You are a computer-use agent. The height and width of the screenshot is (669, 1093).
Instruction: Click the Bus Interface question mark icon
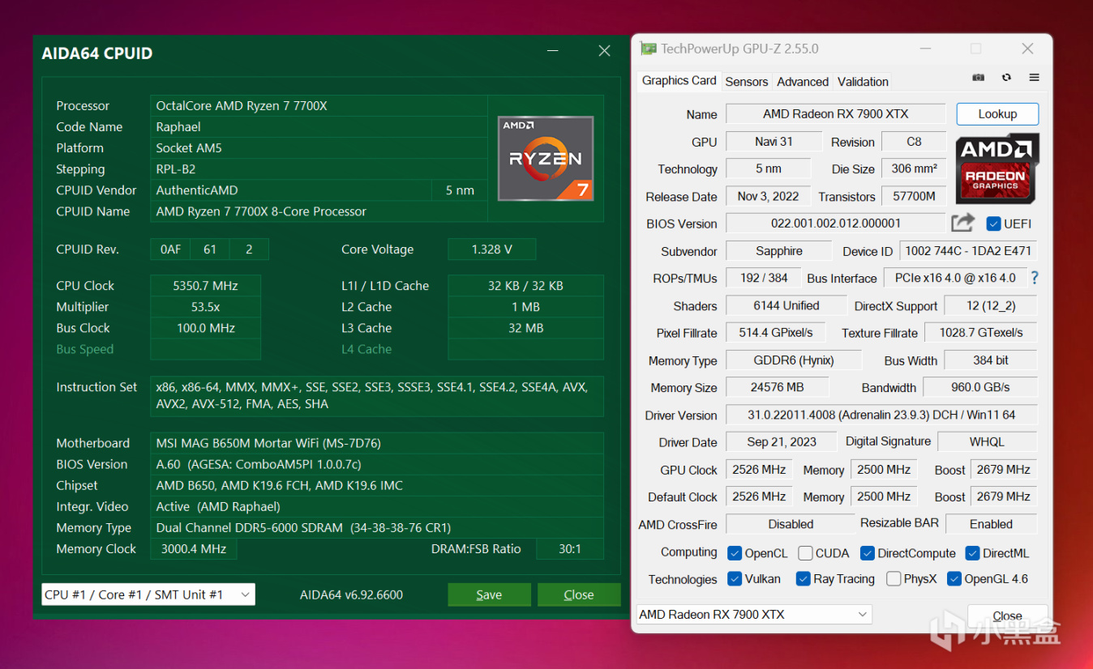tap(1035, 278)
